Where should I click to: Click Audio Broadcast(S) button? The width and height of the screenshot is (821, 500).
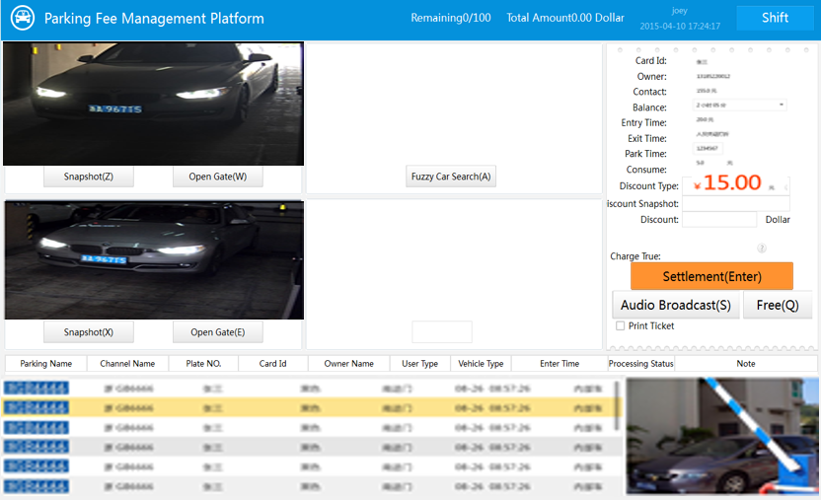(x=676, y=305)
